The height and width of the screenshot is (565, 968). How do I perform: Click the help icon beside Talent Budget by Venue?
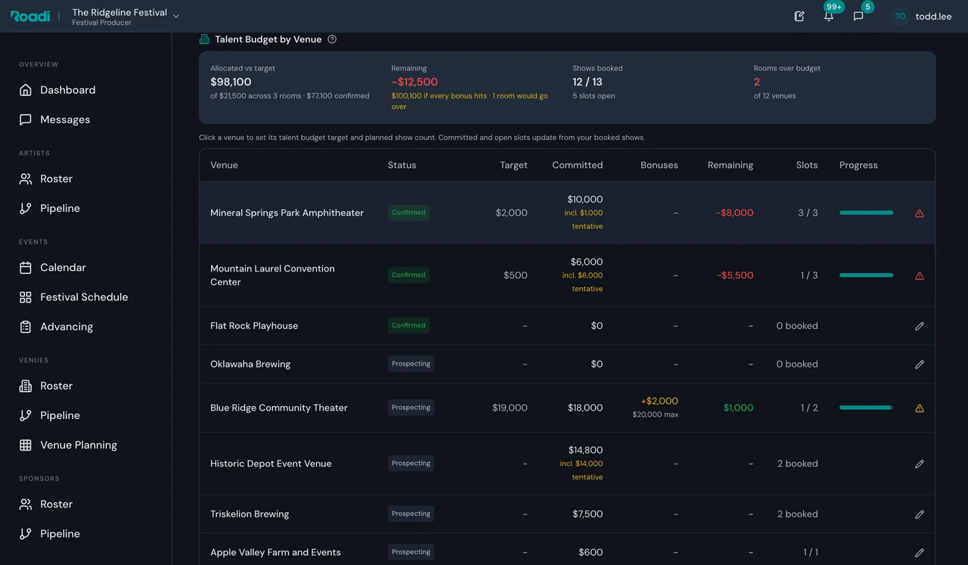coord(332,39)
